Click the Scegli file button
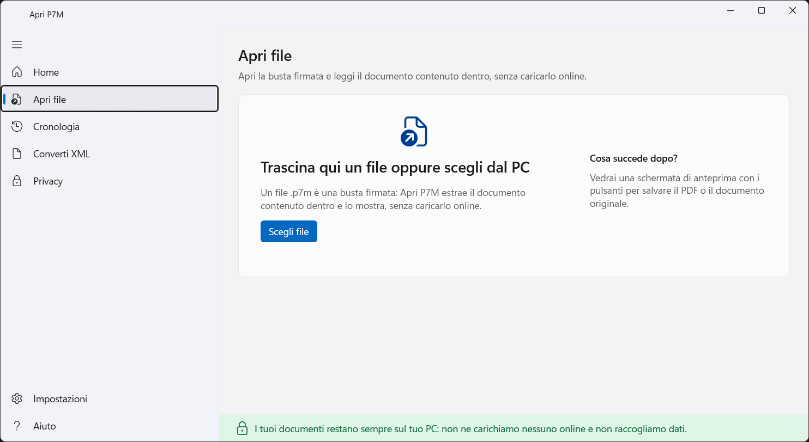The width and height of the screenshot is (809, 442). (289, 232)
